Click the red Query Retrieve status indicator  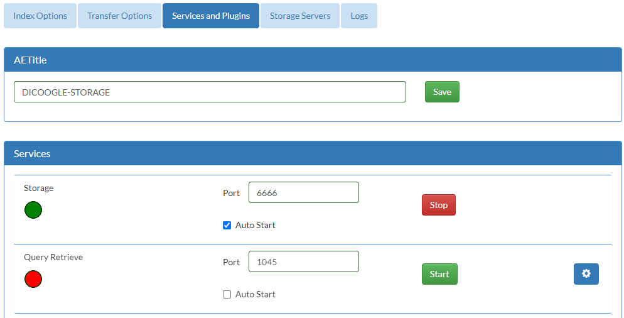33,279
